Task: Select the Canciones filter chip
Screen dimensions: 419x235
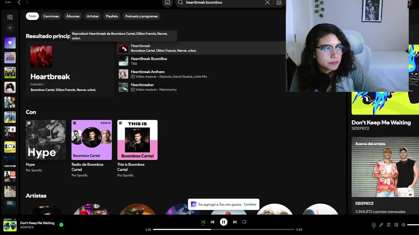Action: 51,16
